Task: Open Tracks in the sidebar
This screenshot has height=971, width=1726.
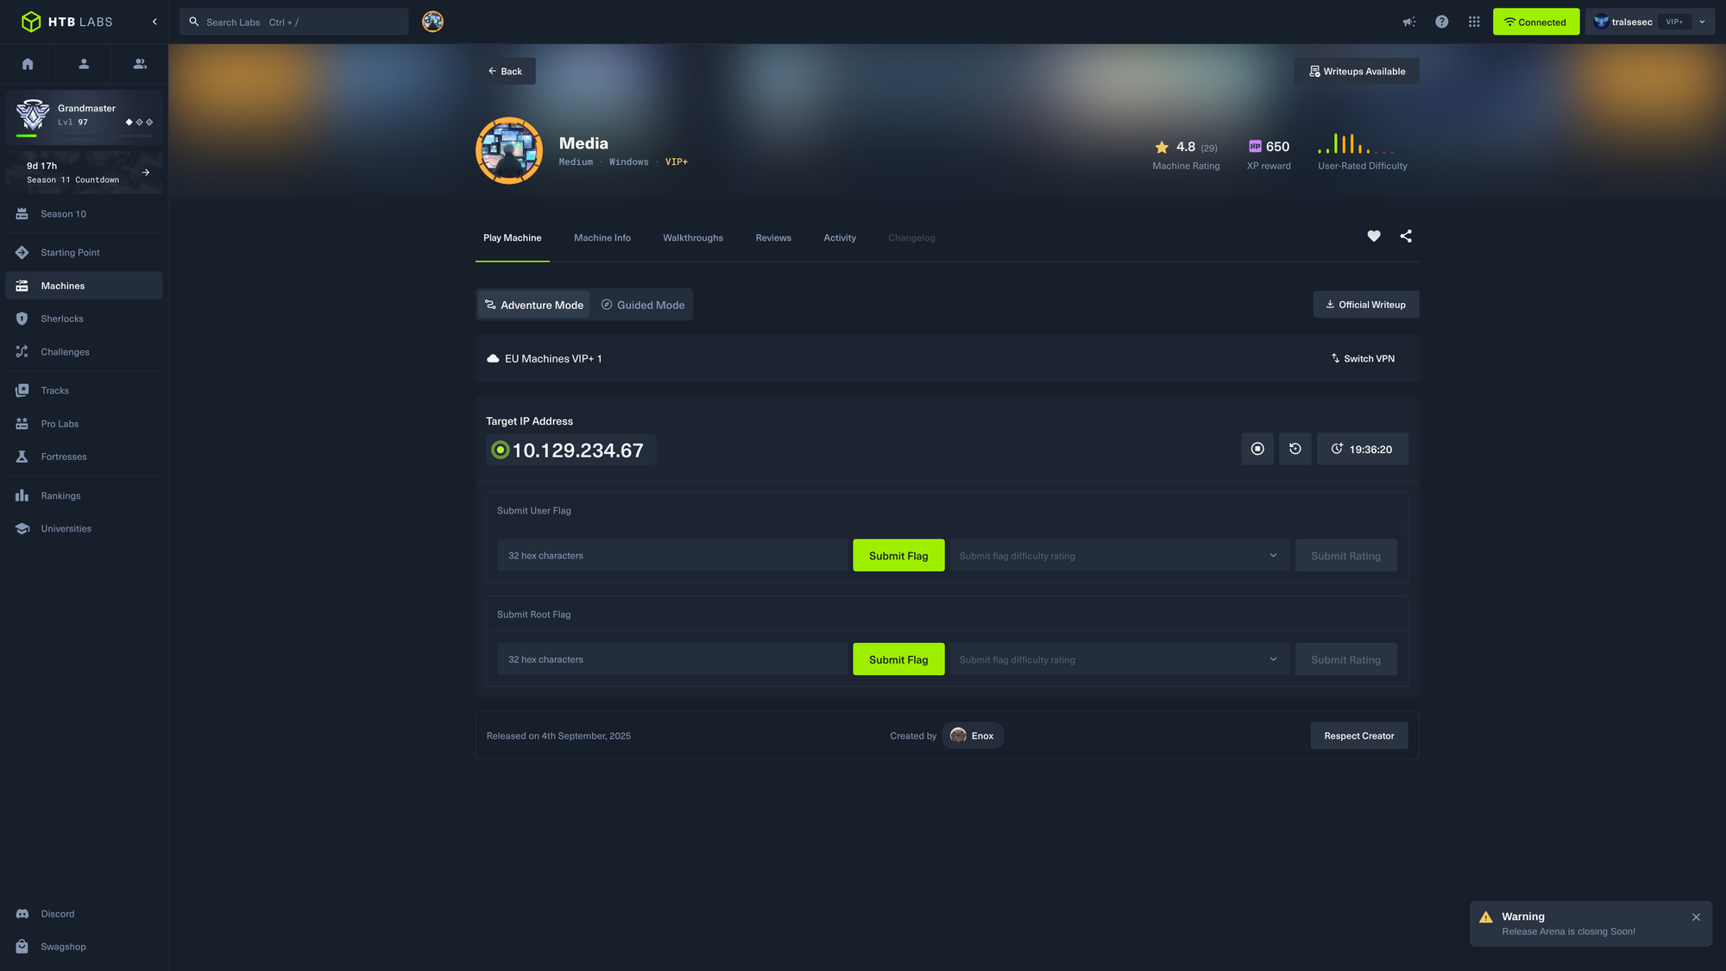Action: coord(84,391)
